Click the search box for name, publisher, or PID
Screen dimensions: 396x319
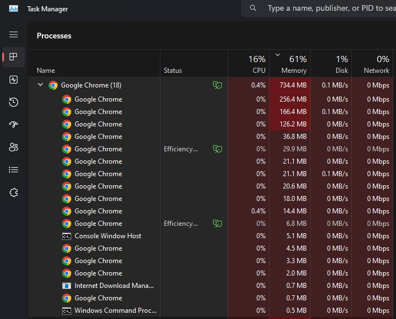pos(319,8)
